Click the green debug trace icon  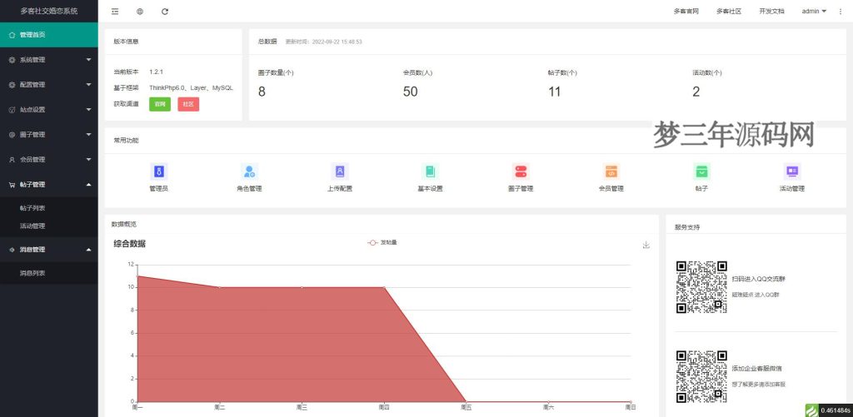811,410
